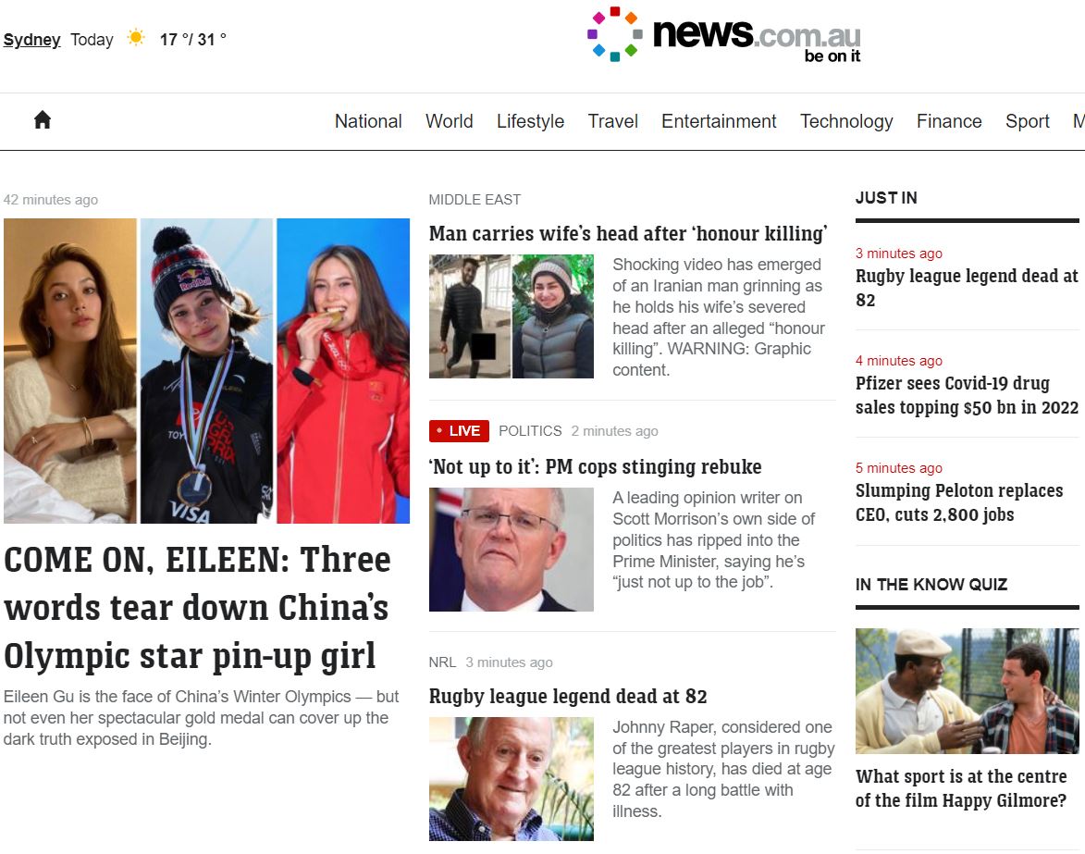Open the Happy Gilmore quiz thumbnail
Screen dimensions: 1085x854
click(x=967, y=690)
